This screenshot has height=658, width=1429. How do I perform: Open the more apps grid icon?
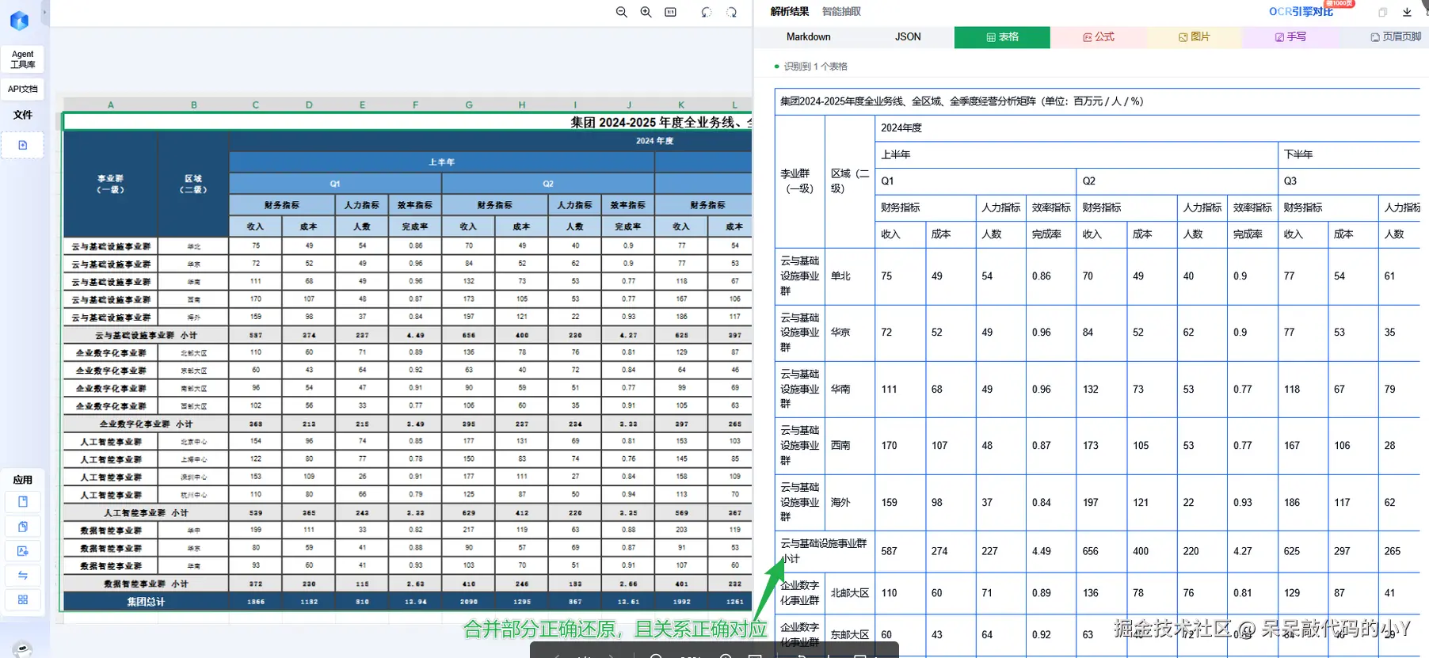tap(22, 600)
